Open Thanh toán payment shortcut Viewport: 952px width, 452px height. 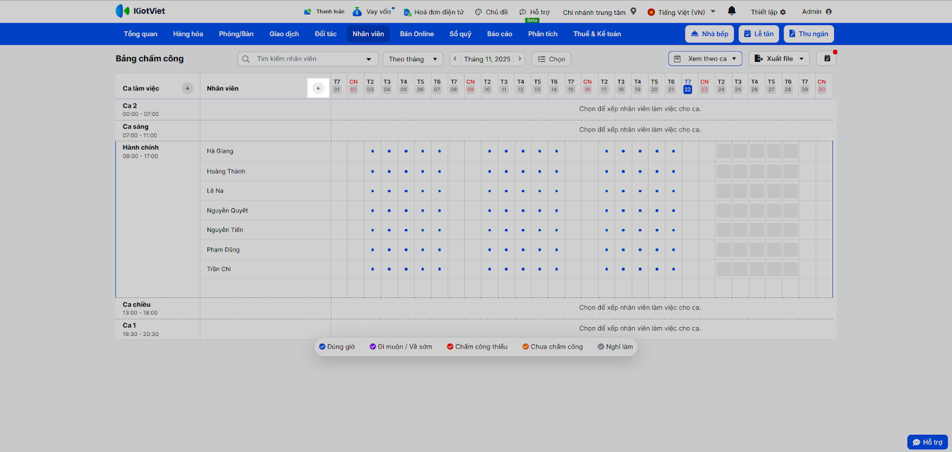tap(324, 12)
